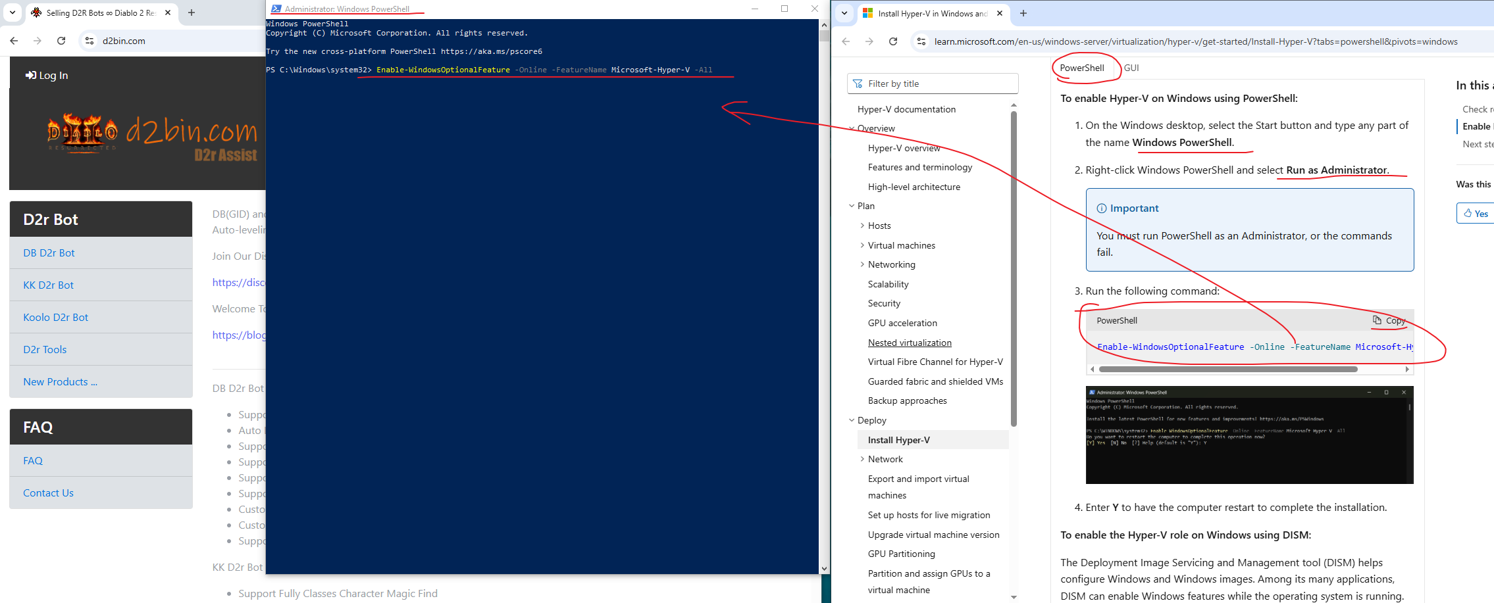Open new tab in d2bin browser window
This screenshot has width=1494, height=603.
tap(192, 12)
